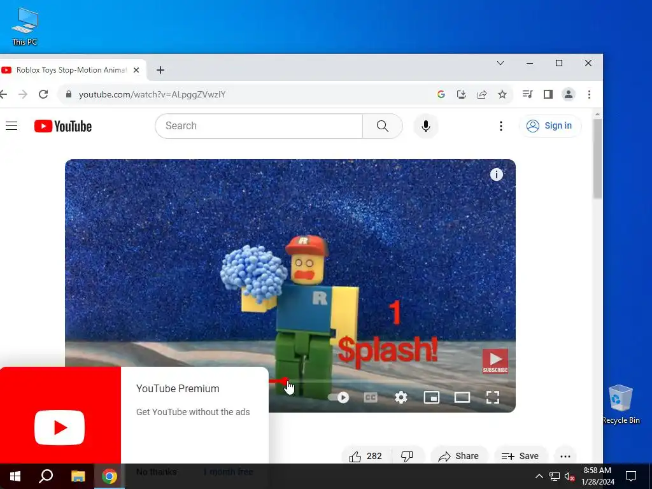The width and height of the screenshot is (652, 489).
Task: Show video info card icon
Action: pyautogui.click(x=496, y=174)
